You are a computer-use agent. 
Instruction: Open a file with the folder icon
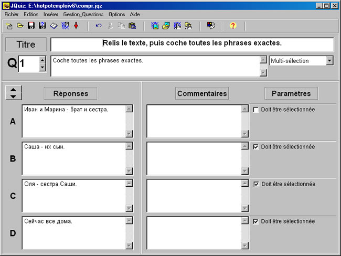click(x=20, y=25)
